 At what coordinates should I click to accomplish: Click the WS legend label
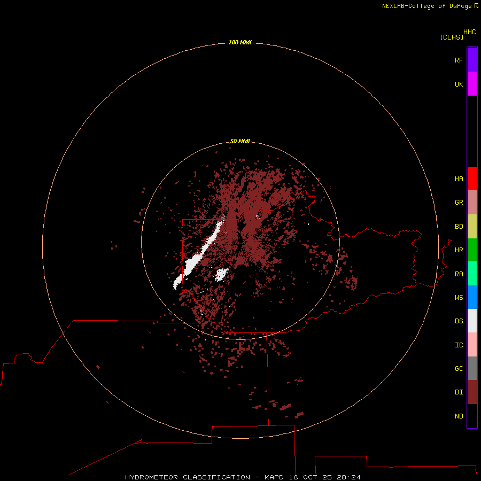pos(459,297)
